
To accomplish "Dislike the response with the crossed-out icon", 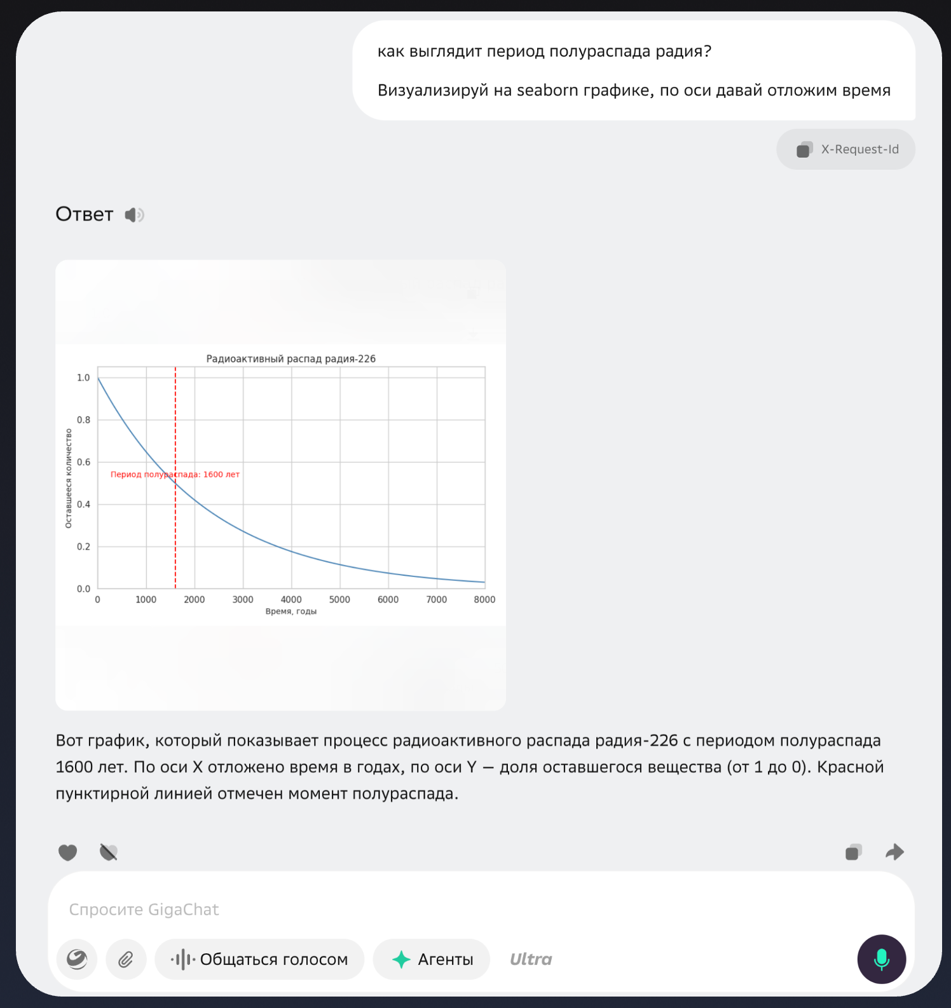I will pos(108,852).
